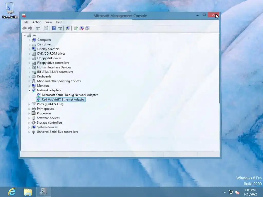Expand the System devices node

29,127
